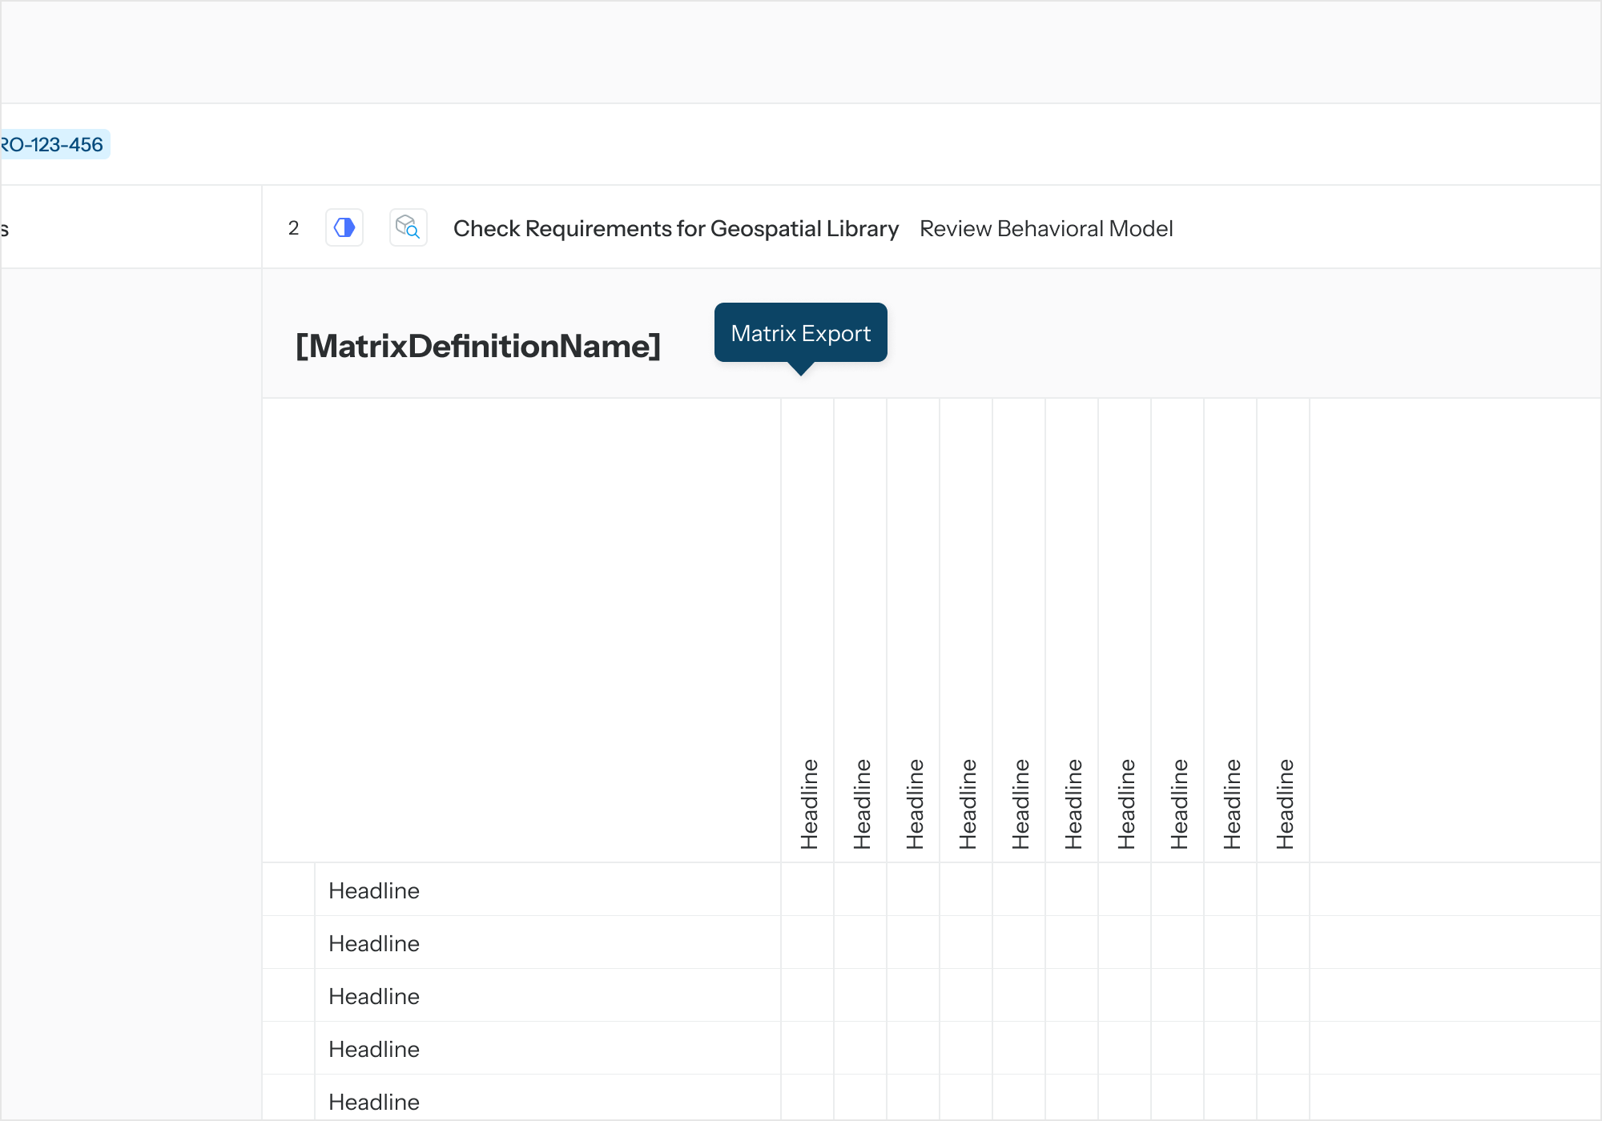The width and height of the screenshot is (1602, 1121).
Task: Click the matrix cell at first row, first column
Action: point(807,890)
